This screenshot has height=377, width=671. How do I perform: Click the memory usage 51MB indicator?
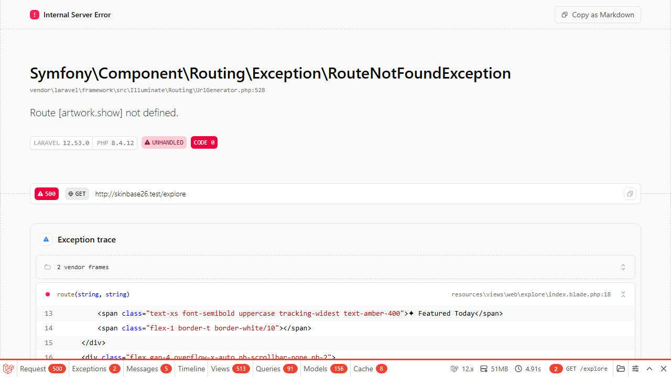click(x=494, y=369)
